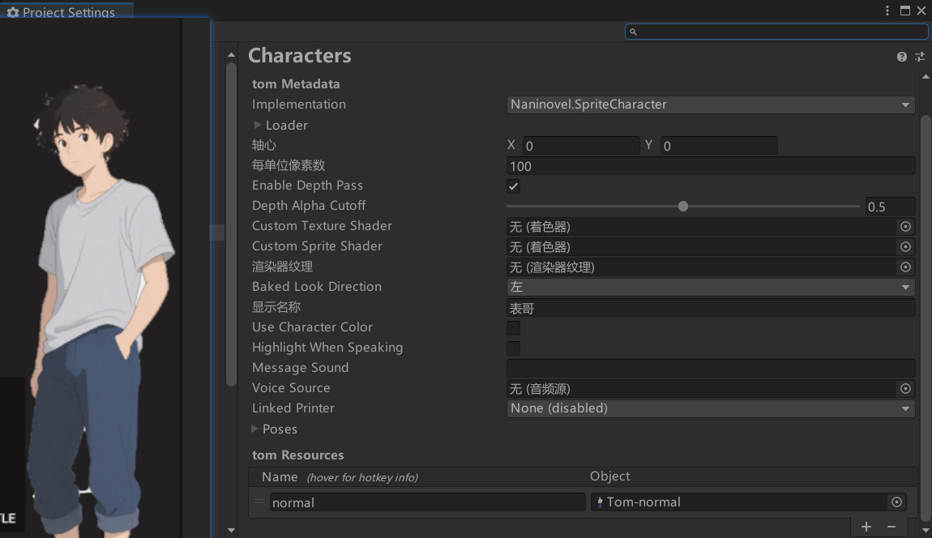This screenshot has width=932, height=538.
Task: Click the 显示名称 field containing 表哥
Action: coord(710,307)
